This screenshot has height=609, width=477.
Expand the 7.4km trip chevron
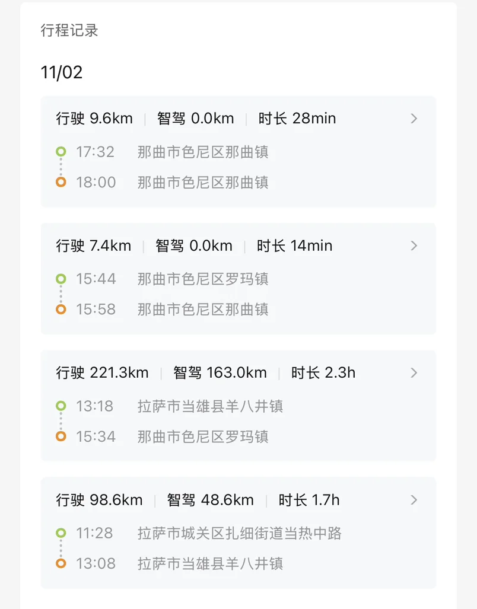click(x=414, y=245)
